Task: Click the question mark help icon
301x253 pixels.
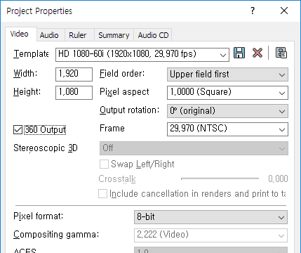Action: click(253, 11)
